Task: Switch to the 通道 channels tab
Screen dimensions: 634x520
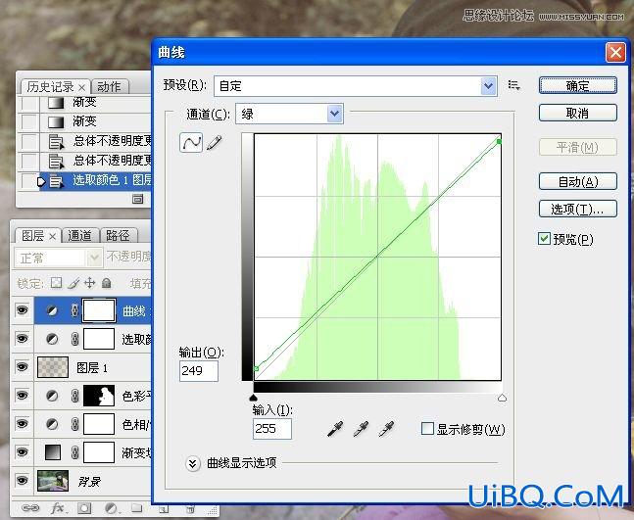Action: pyautogui.click(x=79, y=236)
